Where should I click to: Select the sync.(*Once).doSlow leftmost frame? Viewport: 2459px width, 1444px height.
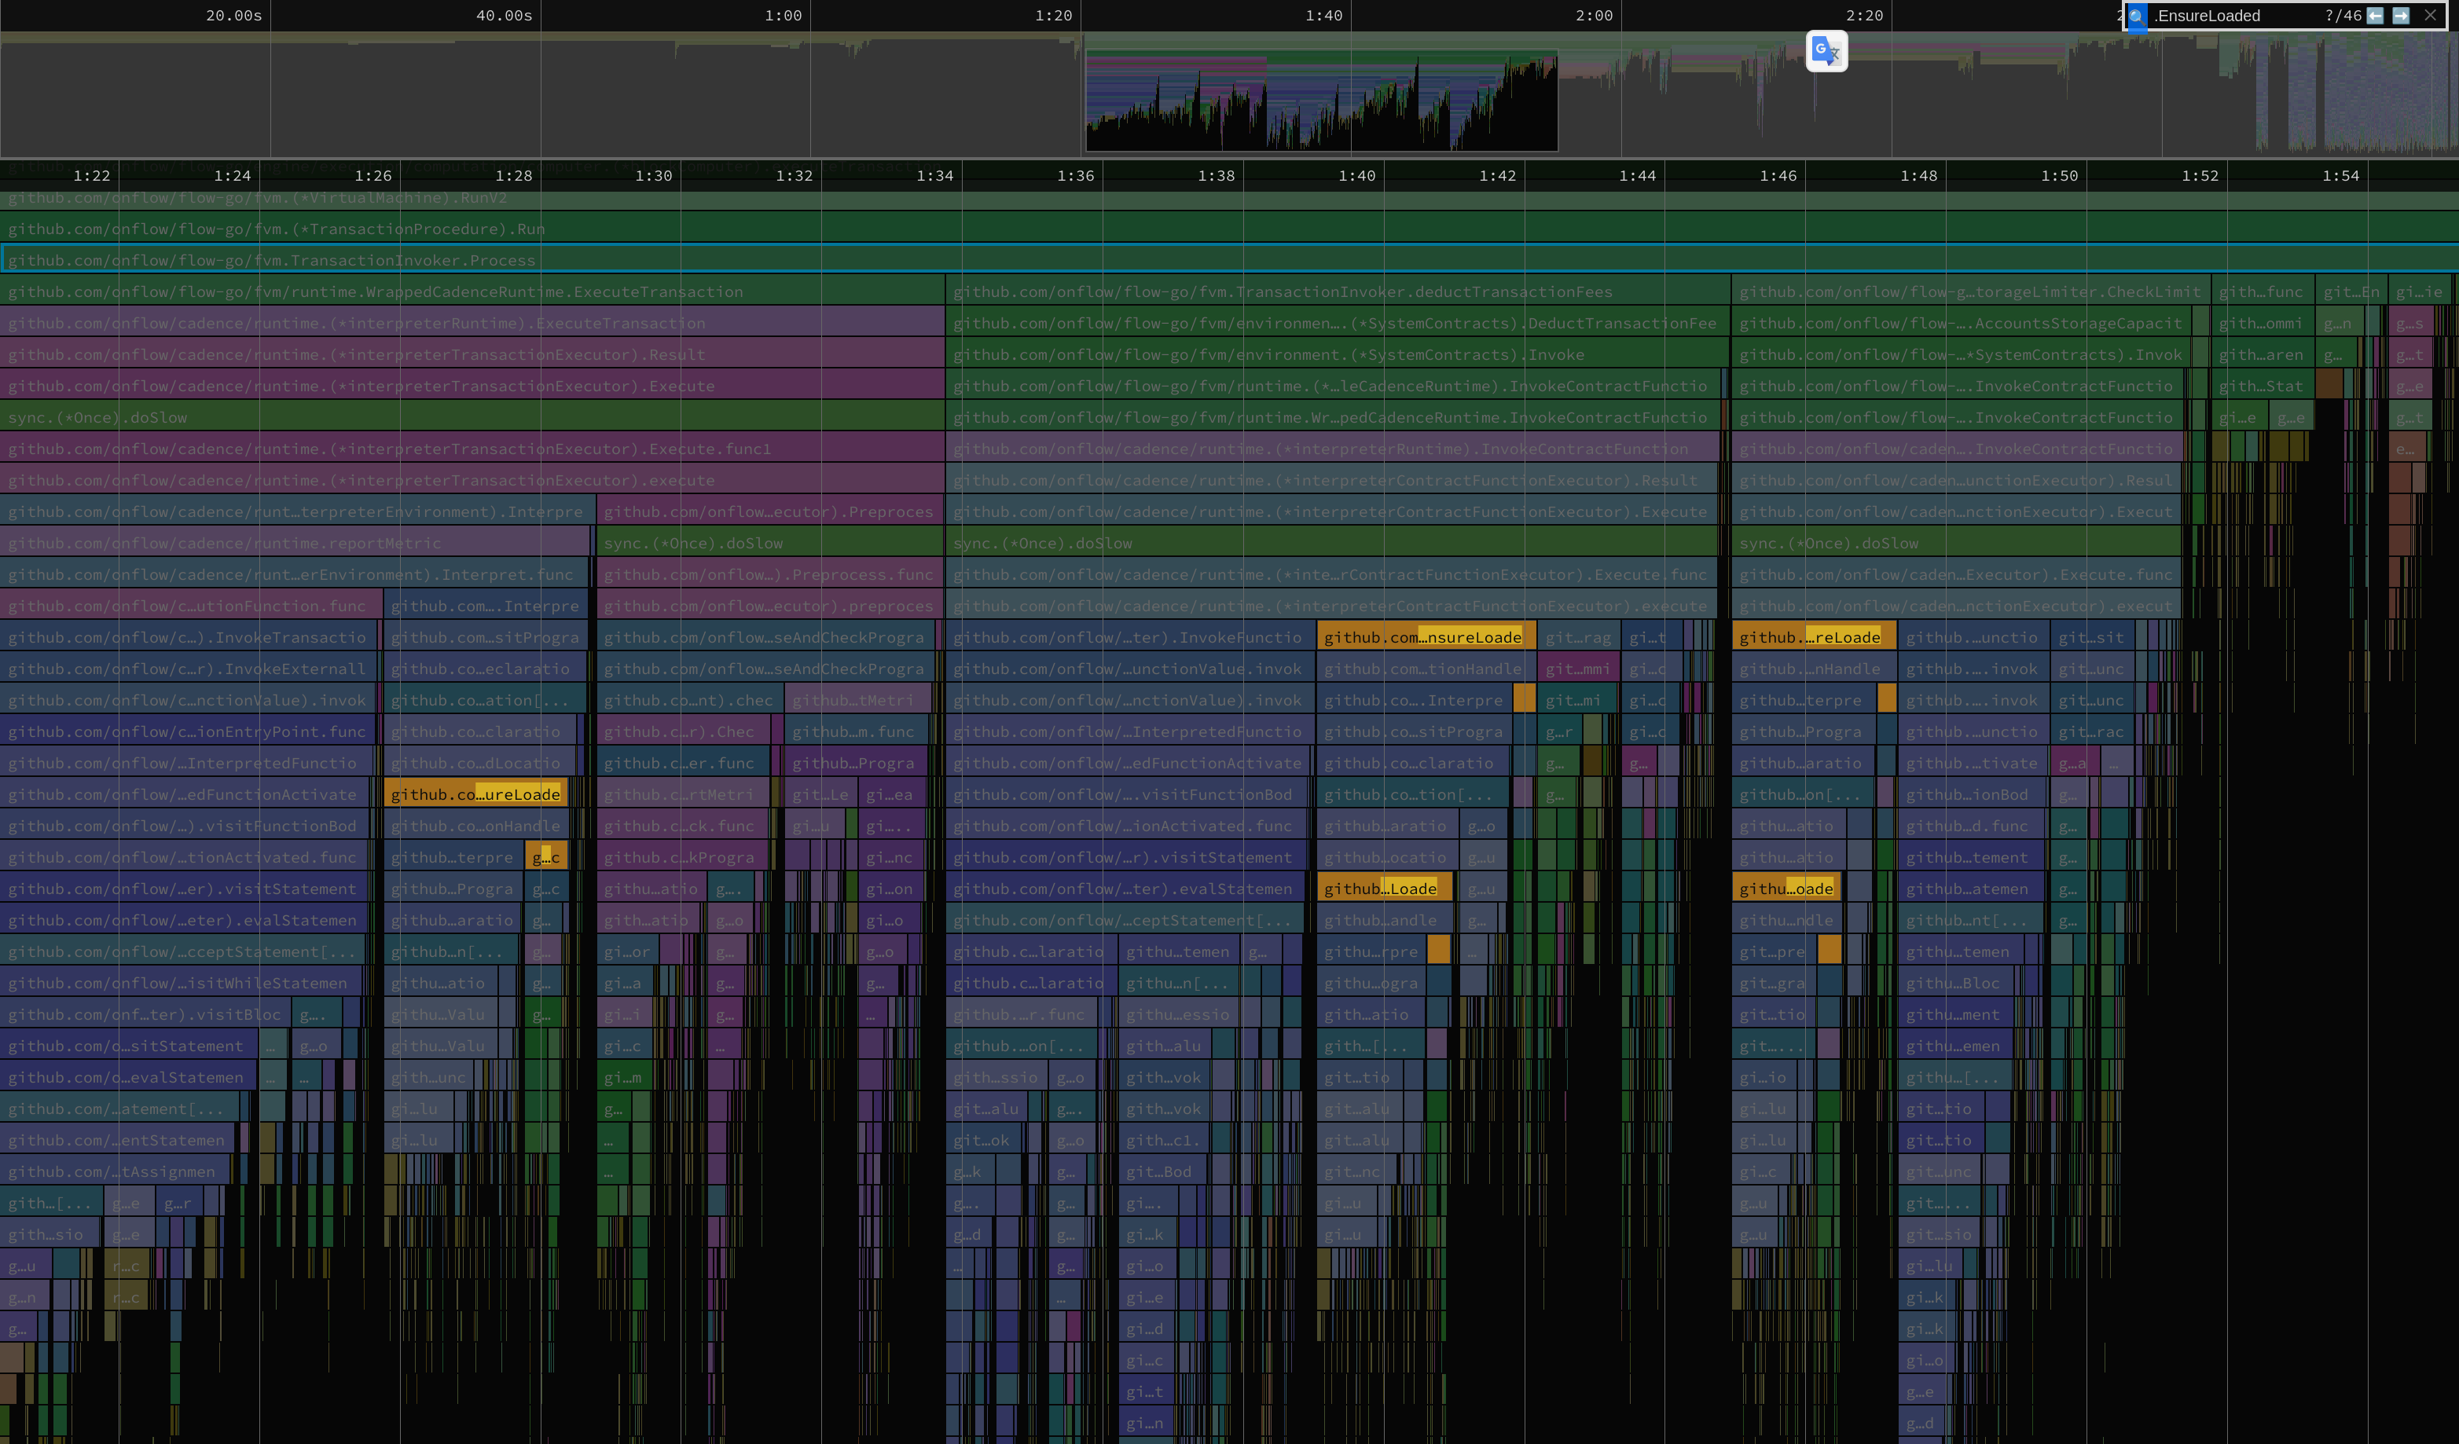[97, 418]
